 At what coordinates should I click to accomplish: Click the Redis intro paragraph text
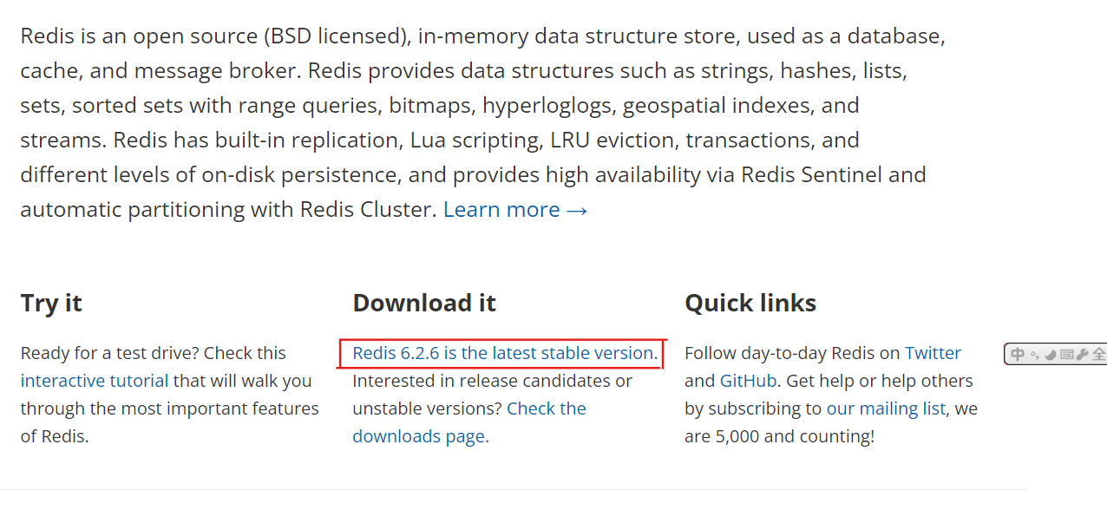pyautogui.click(x=483, y=122)
